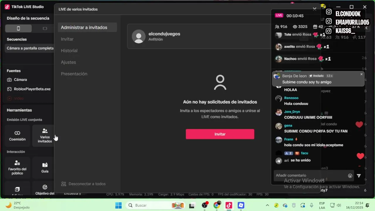Click the Nachoo envió Rosa notification

click(x=303, y=59)
